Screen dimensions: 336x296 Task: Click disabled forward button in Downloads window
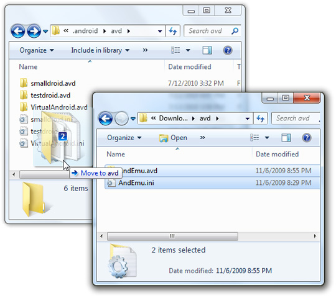pyautogui.click(x=121, y=119)
